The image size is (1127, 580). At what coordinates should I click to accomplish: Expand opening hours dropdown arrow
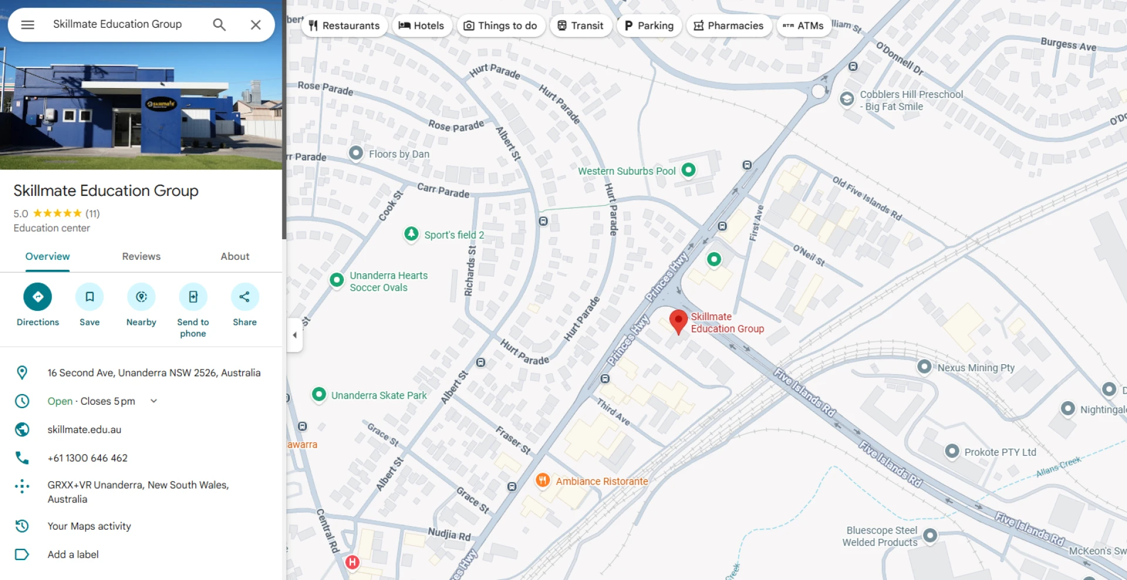pos(154,401)
